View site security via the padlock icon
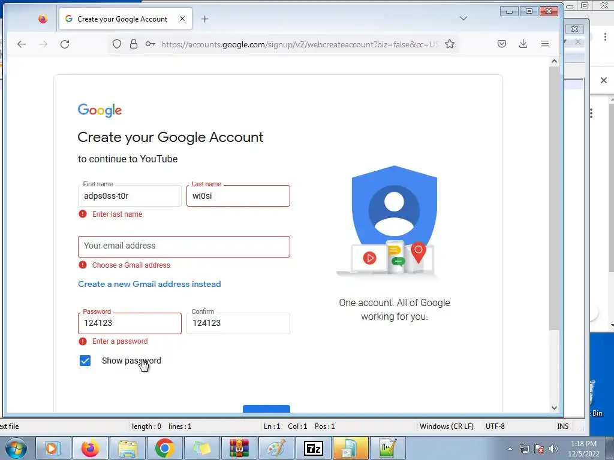Image resolution: width=614 pixels, height=460 pixels. 134,44
